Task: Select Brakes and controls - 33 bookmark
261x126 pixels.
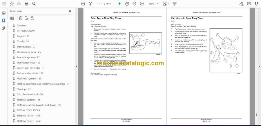Action: point(30,73)
